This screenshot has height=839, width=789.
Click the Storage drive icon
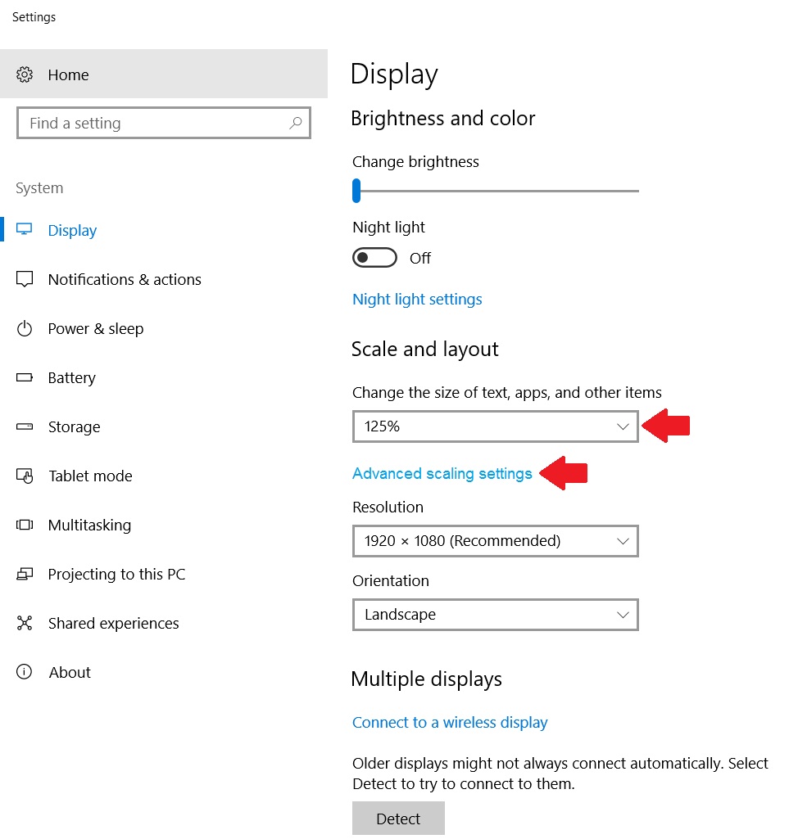[25, 426]
